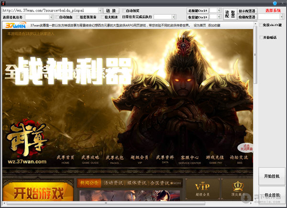Click the 点击关闭声音 sound bubble
The image size is (287, 208).
tap(246, 148)
